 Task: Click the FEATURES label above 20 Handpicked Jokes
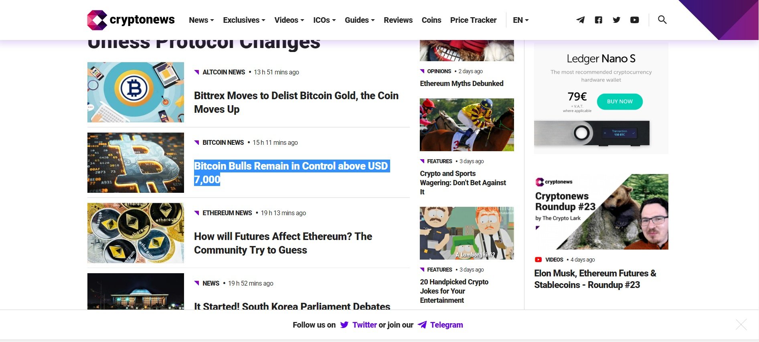click(x=439, y=270)
